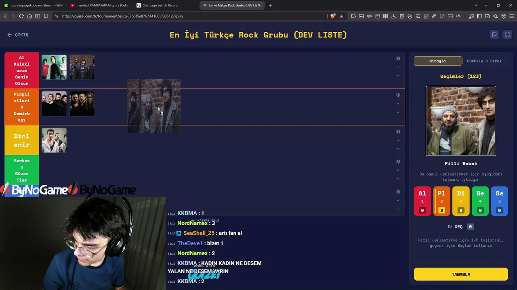Screen dimensions: 517x290
Task: Open the Leo AI sparkle icon
Action: [x=496, y=16]
